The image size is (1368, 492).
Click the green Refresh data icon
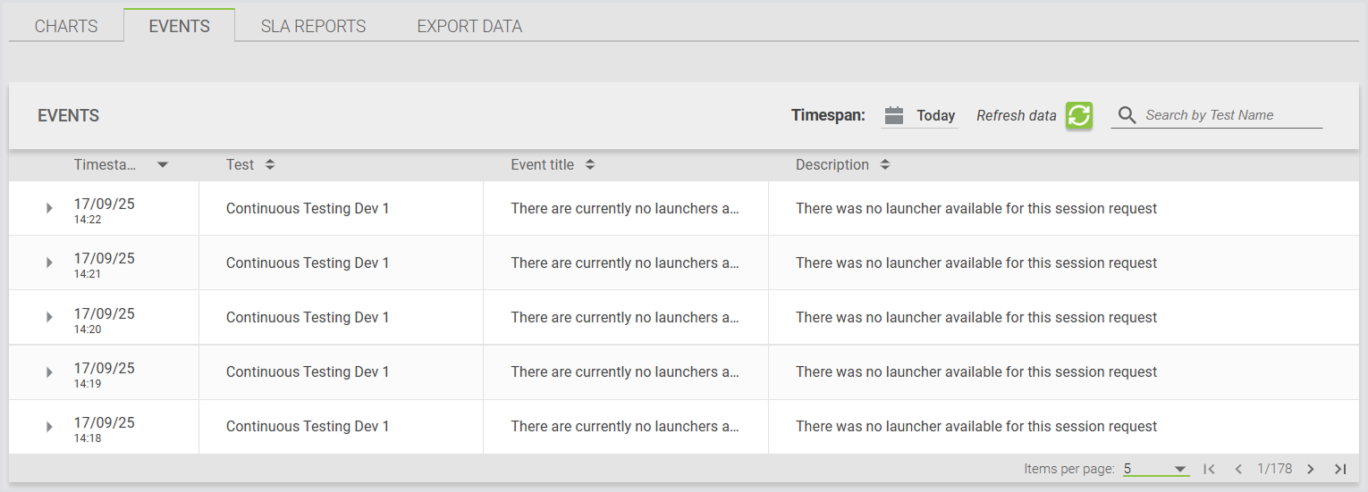pyautogui.click(x=1079, y=115)
